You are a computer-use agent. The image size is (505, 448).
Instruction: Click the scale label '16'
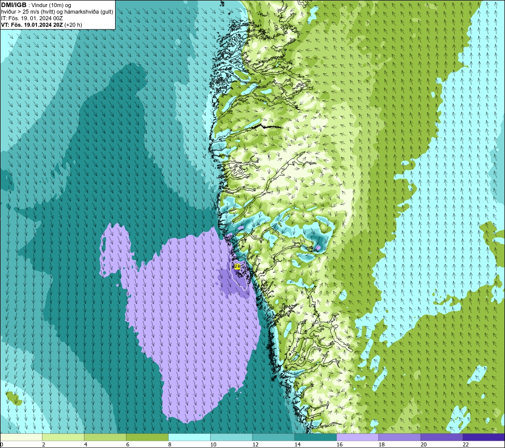click(339, 444)
